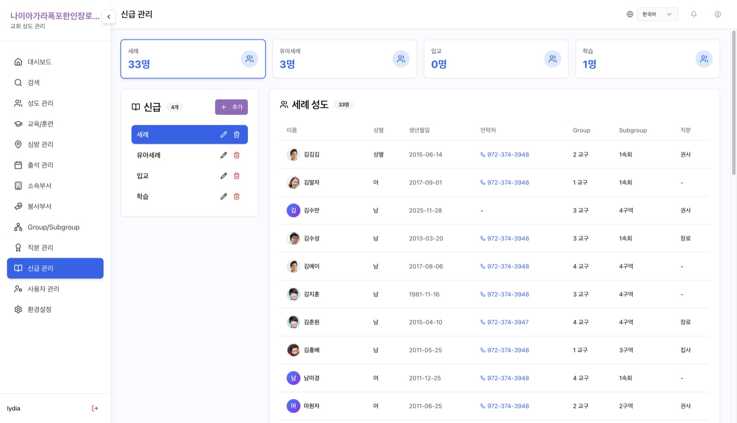The height and width of the screenshot is (423, 737).
Task: Call 김김김's phone number link
Action: click(504, 154)
